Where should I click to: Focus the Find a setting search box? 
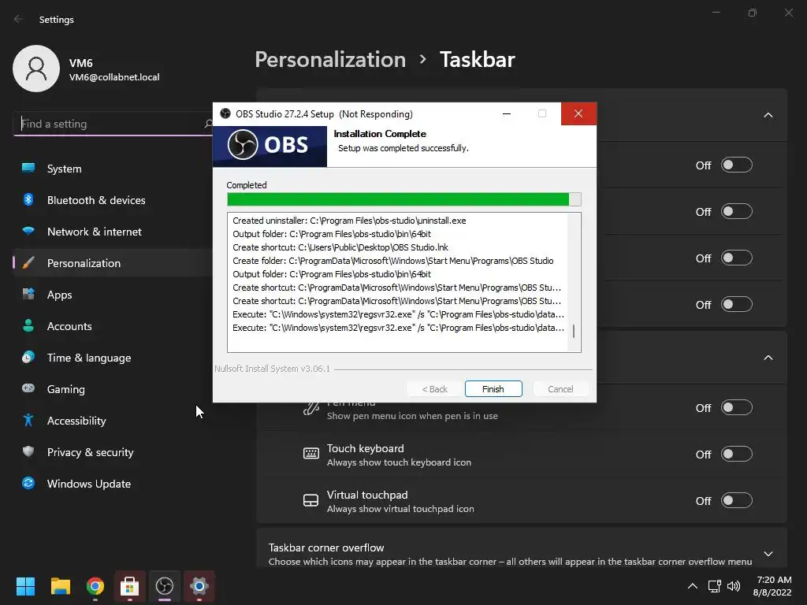coord(113,124)
